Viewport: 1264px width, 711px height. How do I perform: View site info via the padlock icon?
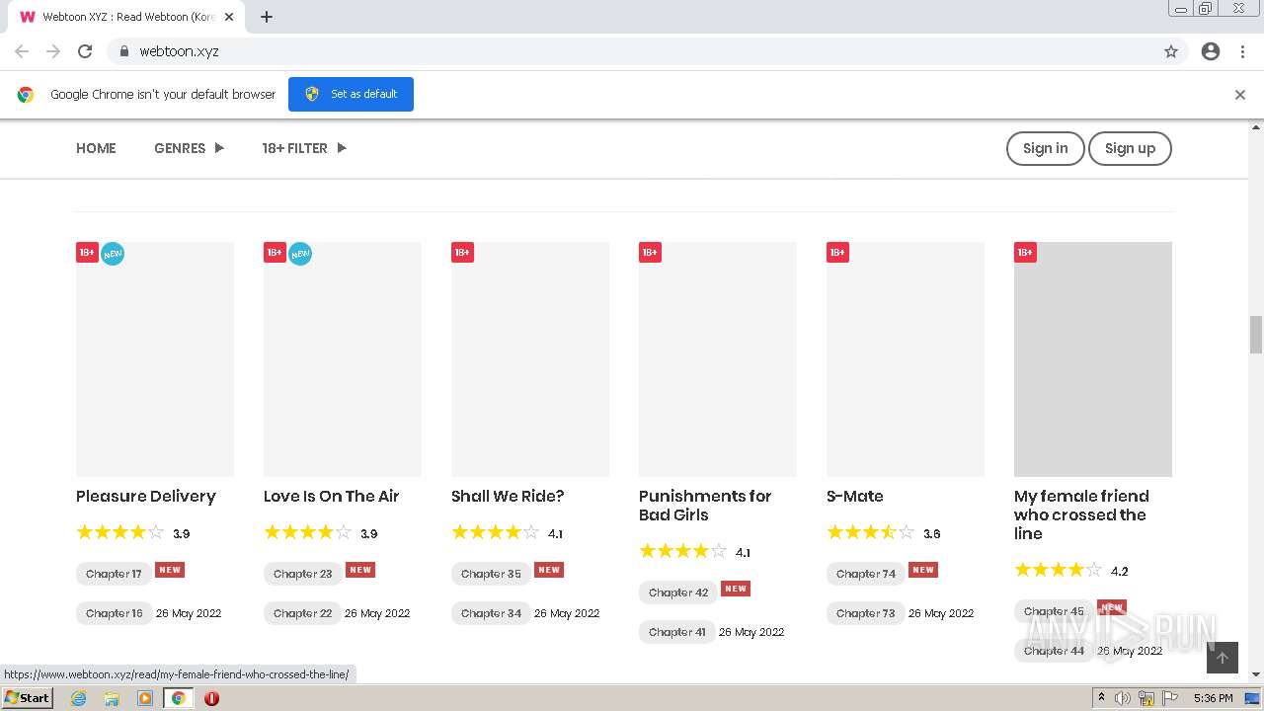123,51
